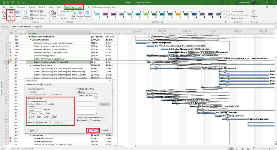Image resolution: width=277 pixels, height=150 pixels.
Task: Click the Tell me what you want field
Action: [104, 7]
